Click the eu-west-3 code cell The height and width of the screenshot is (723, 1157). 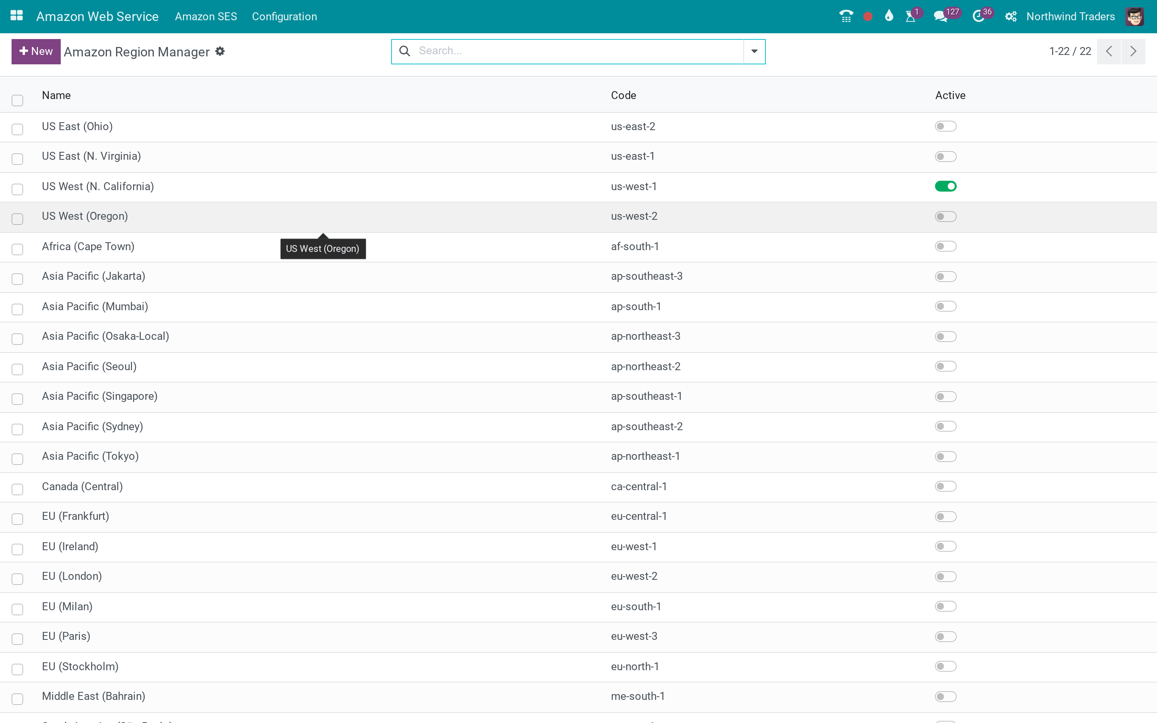(634, 636)
